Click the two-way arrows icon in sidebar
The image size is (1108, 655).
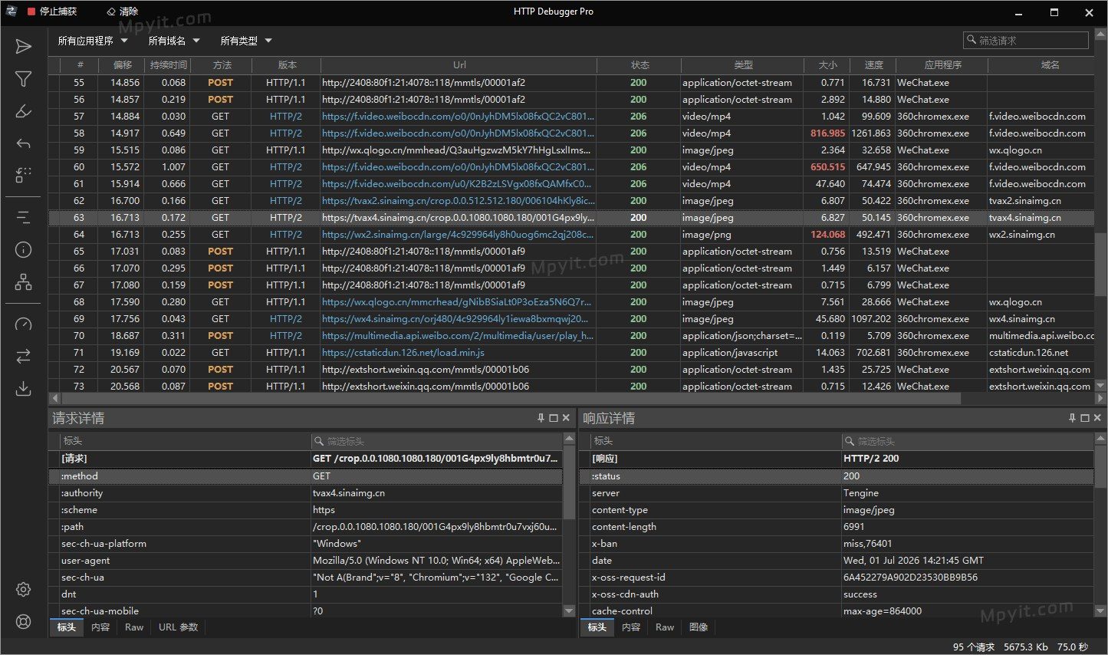click(x=24, y=357)
